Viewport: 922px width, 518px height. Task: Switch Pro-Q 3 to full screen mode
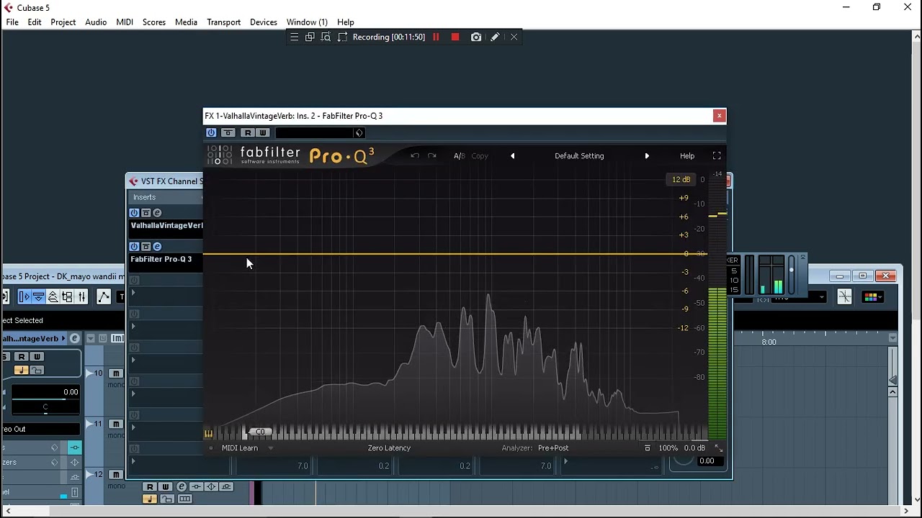(717, 155)
